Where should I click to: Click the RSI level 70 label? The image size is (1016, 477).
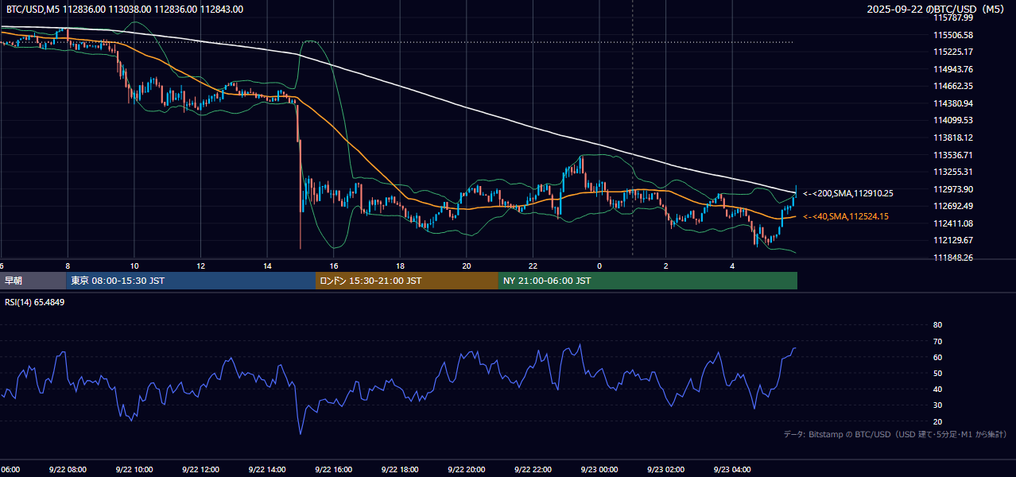click(937, 341)
